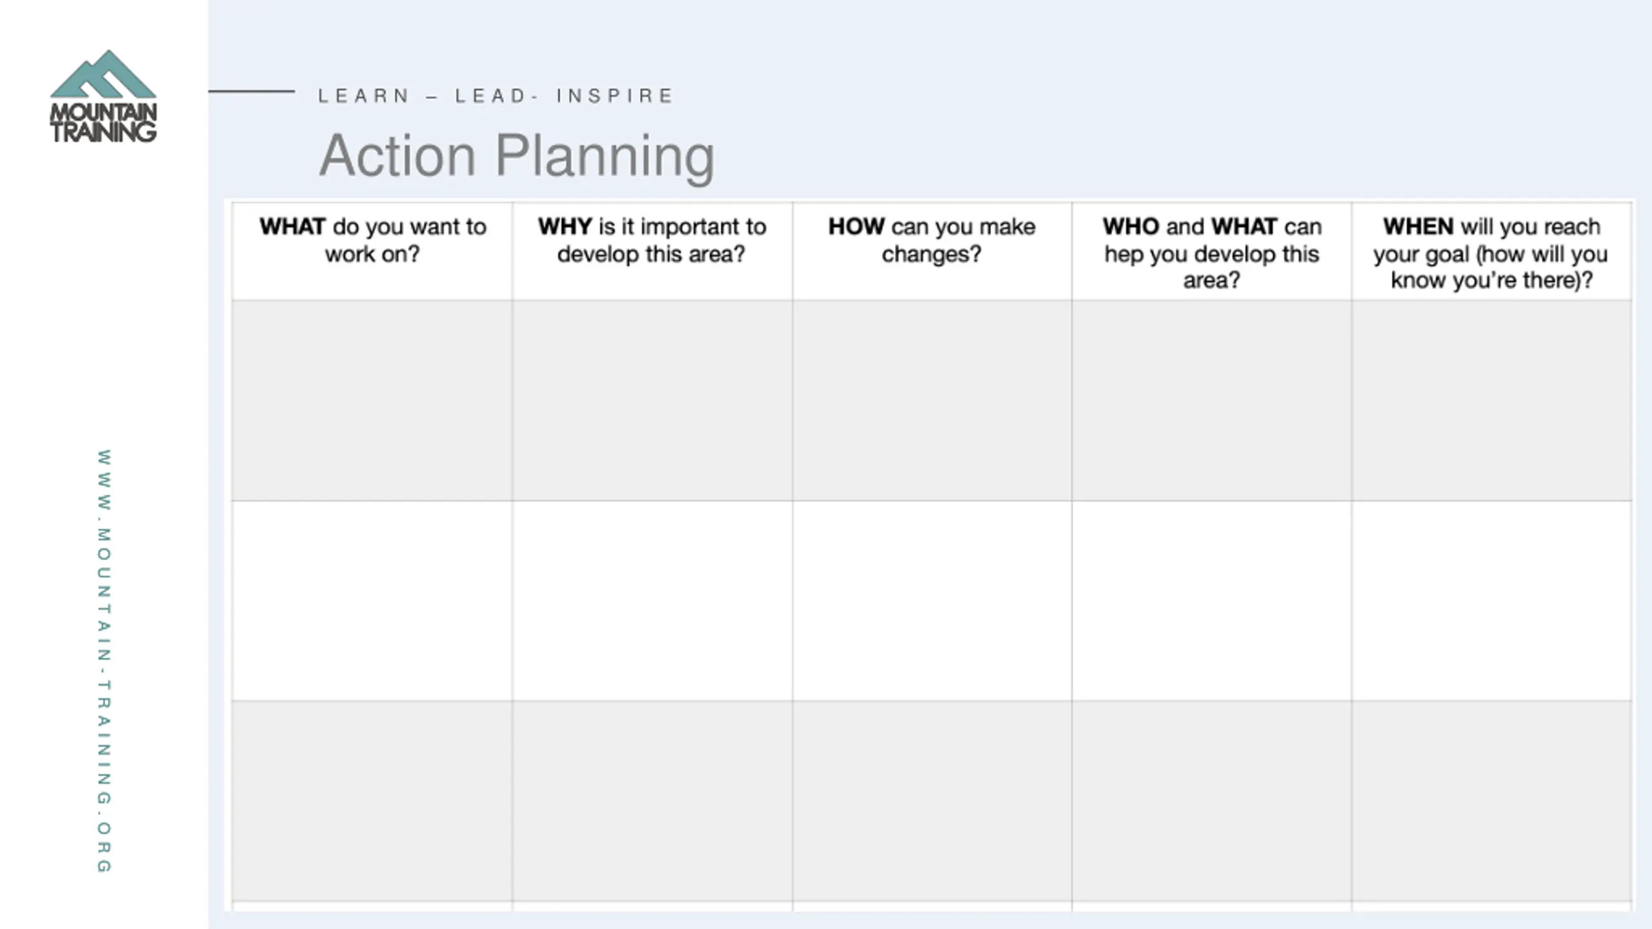The image size is (1652, 929).
Task: Select the WHO and WHAT header cell
Action: click(1211, 251)
